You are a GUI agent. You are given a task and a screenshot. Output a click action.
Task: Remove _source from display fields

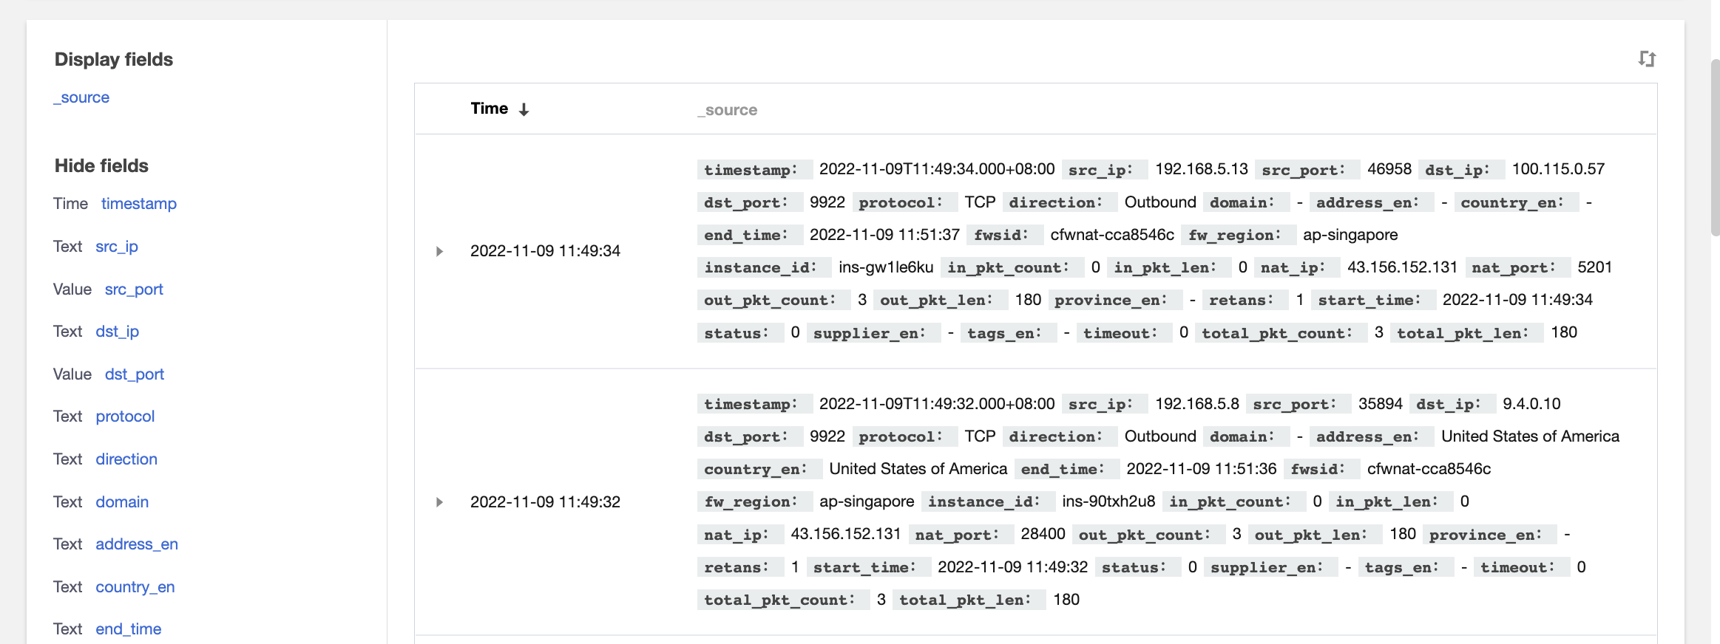point(81,97)
